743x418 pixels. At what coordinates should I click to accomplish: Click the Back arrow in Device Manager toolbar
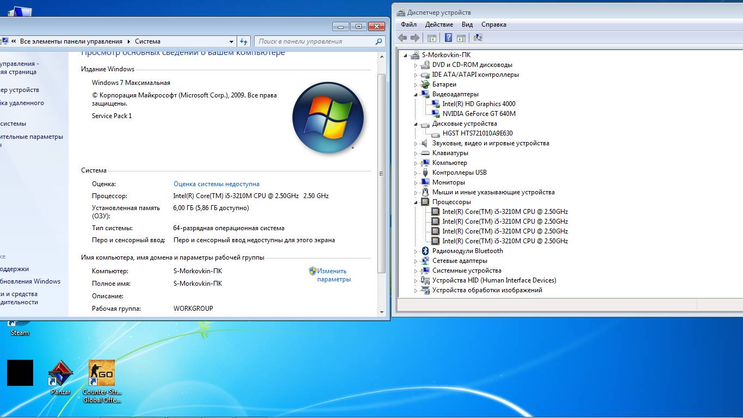[403, 38]
